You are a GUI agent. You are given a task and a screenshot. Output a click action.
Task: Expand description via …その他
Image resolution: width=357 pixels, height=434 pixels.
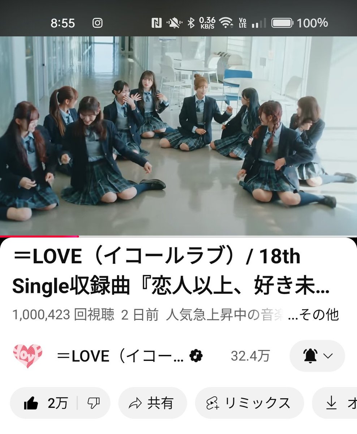click(313, 315)
